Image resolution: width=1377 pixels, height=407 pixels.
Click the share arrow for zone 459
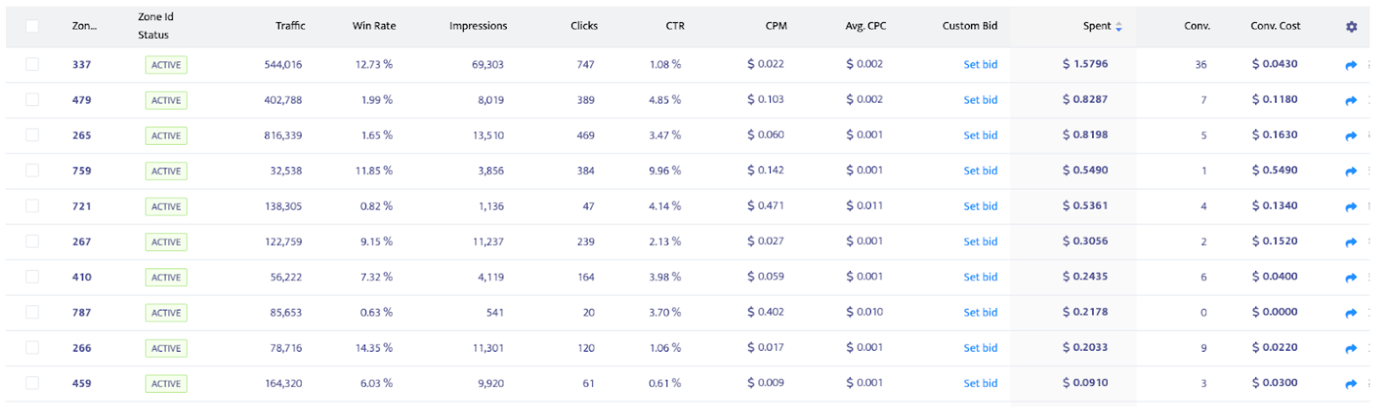pyautogui.click(x=1351, y=383)
